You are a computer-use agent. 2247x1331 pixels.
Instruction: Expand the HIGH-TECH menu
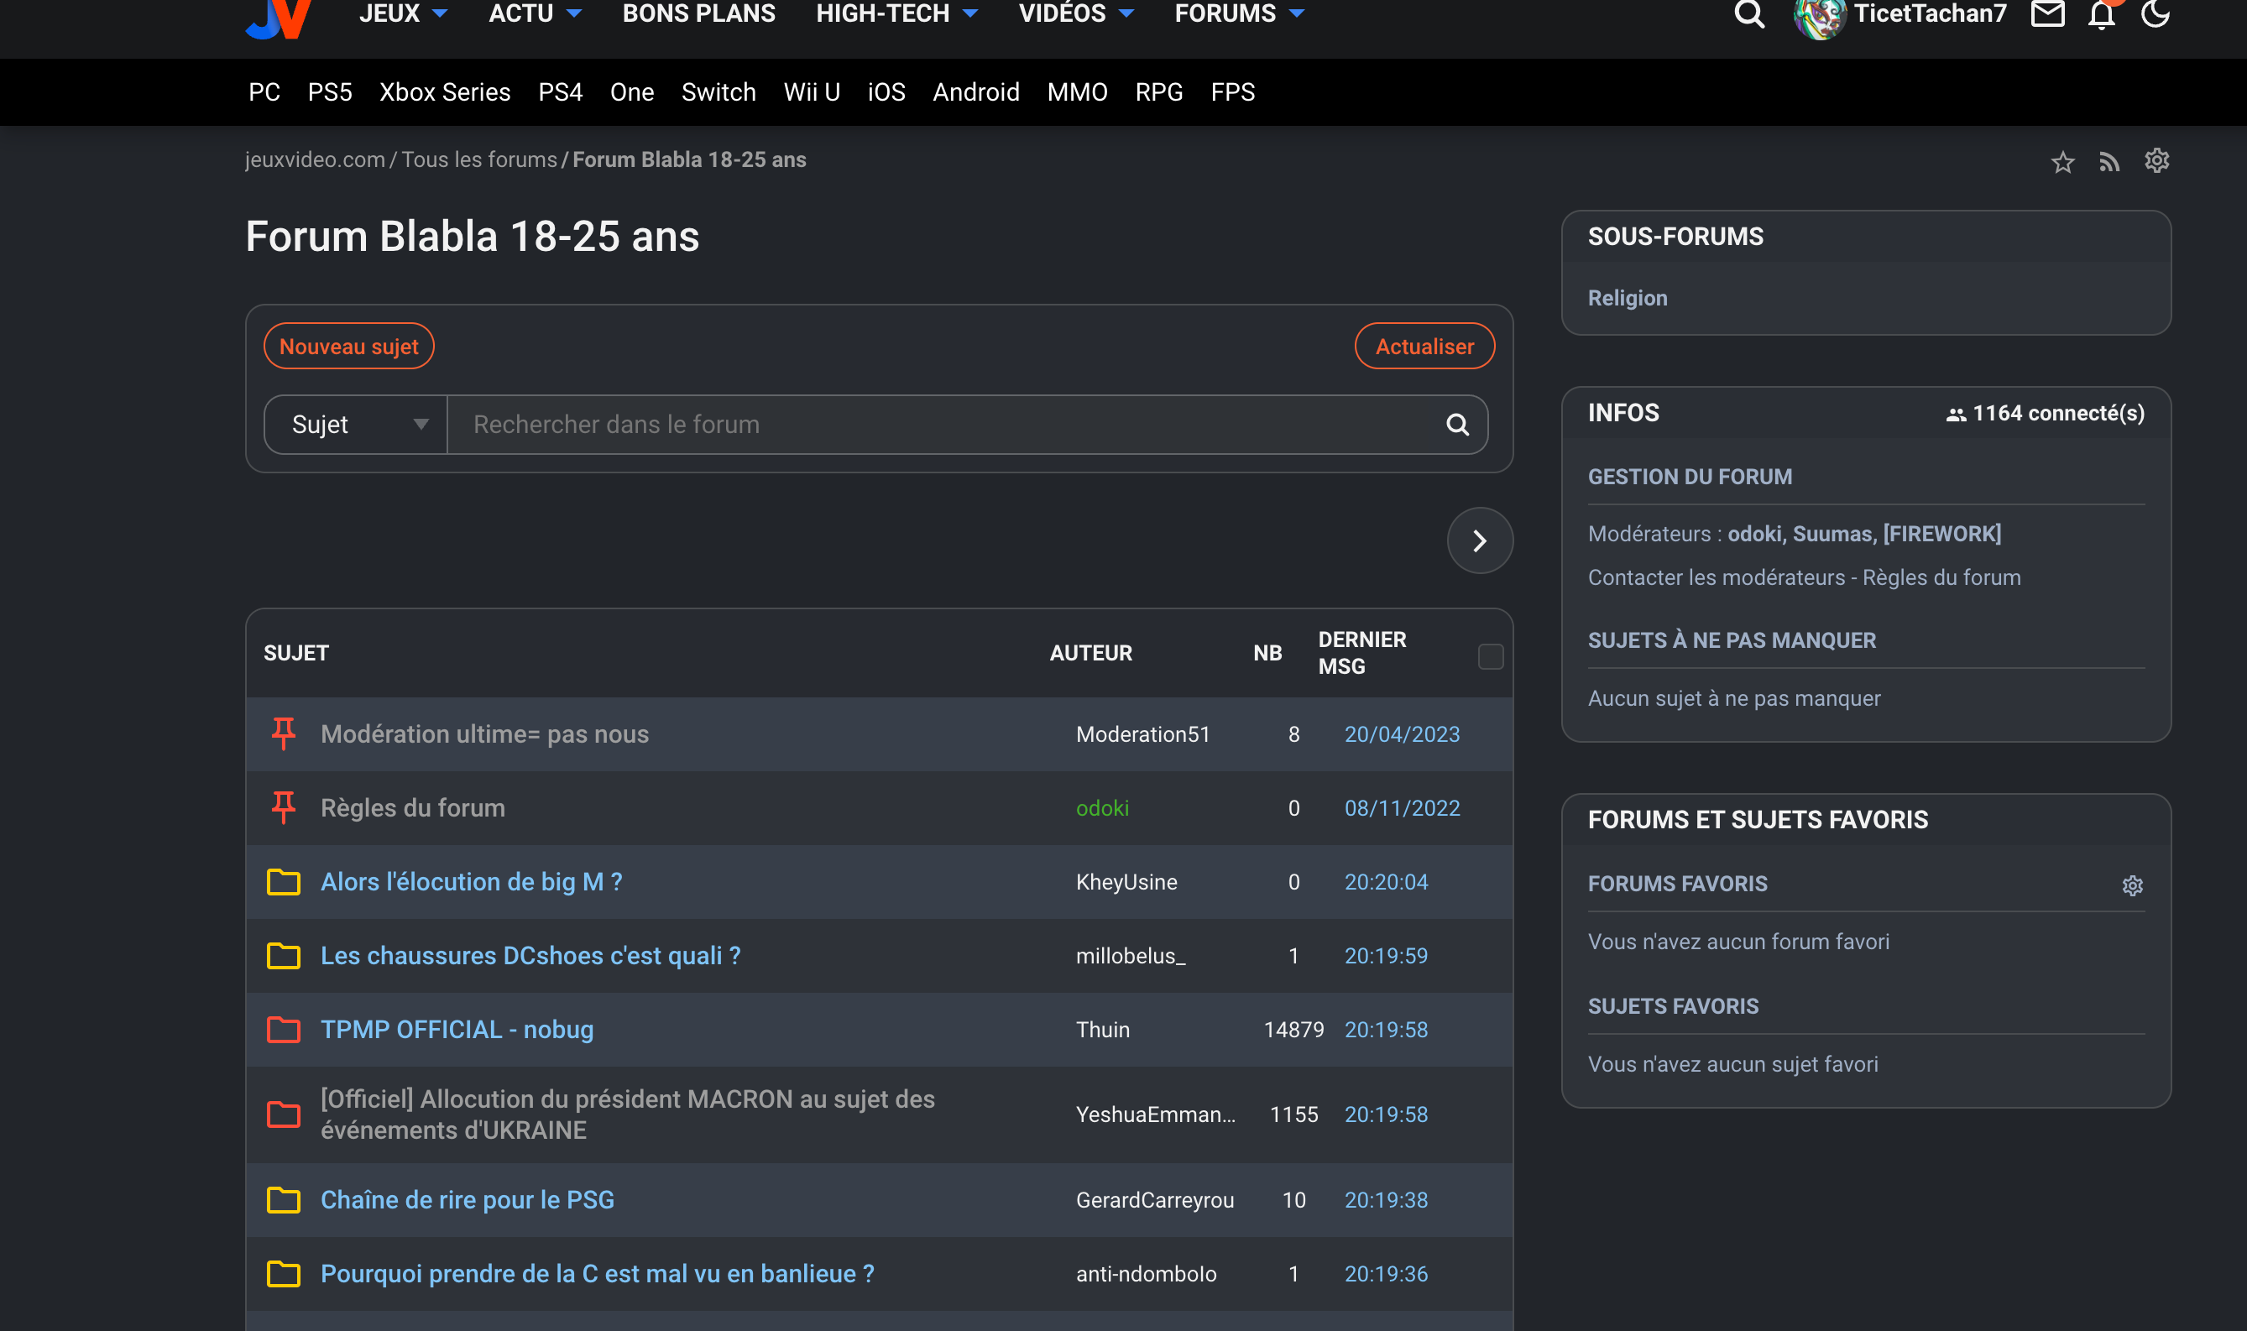coord(896,13)
